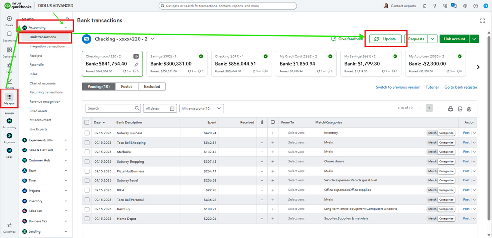Select the IKEA transaction checkbox
Viewport: 492px width, 238px height.
tap(87, 190)
